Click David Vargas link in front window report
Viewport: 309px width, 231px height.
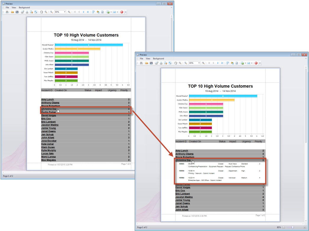click(183, 187)
